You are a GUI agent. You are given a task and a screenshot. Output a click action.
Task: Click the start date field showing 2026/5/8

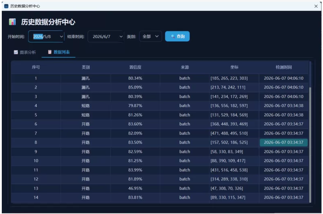pyautogui.click(x=46, y=36)
